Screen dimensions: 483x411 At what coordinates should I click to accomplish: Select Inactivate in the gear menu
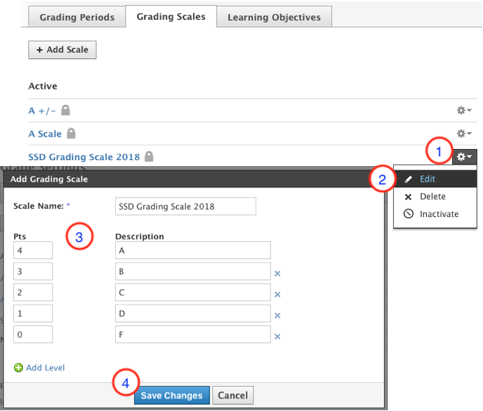[x=439, y=214]
